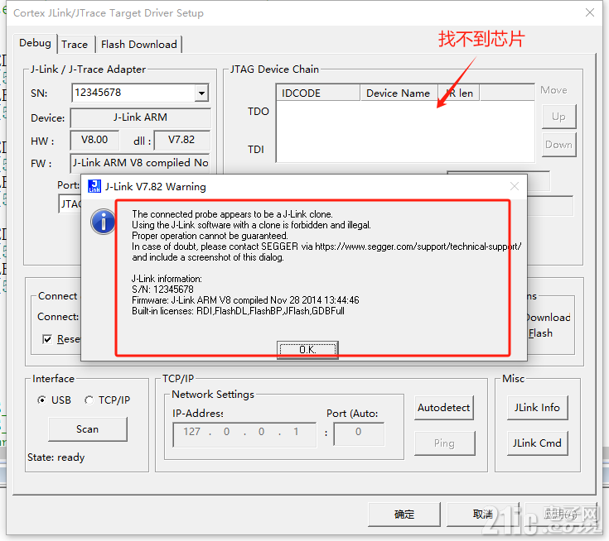This screenshot has height=541, width=609.
Task: Click the 取消 cancel button
Action: point(483,515)
